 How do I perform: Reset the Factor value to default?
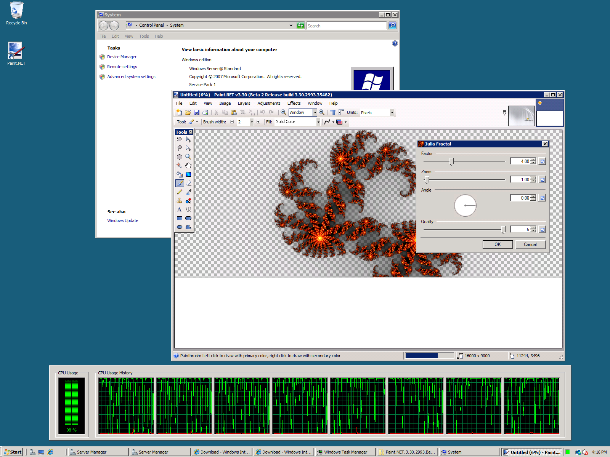[542, 161]
